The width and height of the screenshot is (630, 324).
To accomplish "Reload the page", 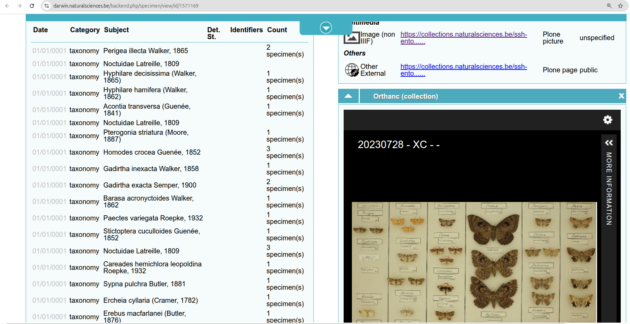I will pos(32,6).
